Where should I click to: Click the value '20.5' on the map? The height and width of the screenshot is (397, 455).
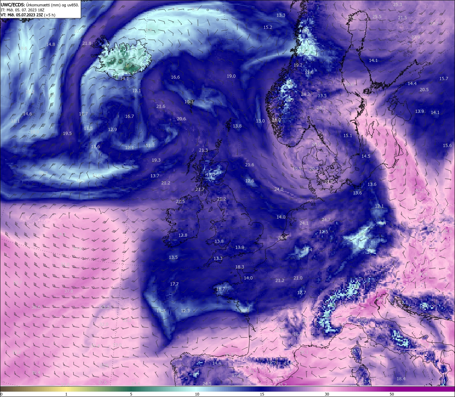424,90
